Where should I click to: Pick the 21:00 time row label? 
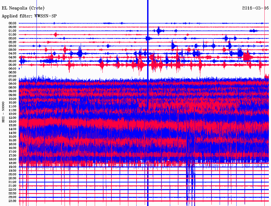(12, 182)
